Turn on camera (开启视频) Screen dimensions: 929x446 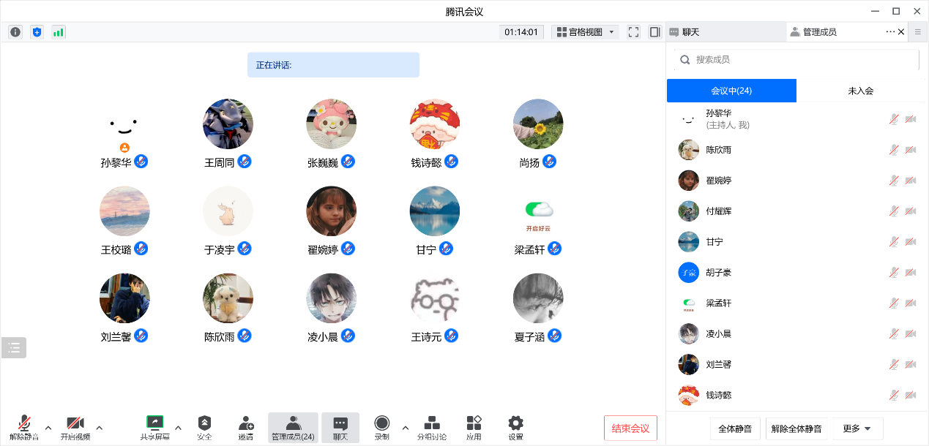75,423
